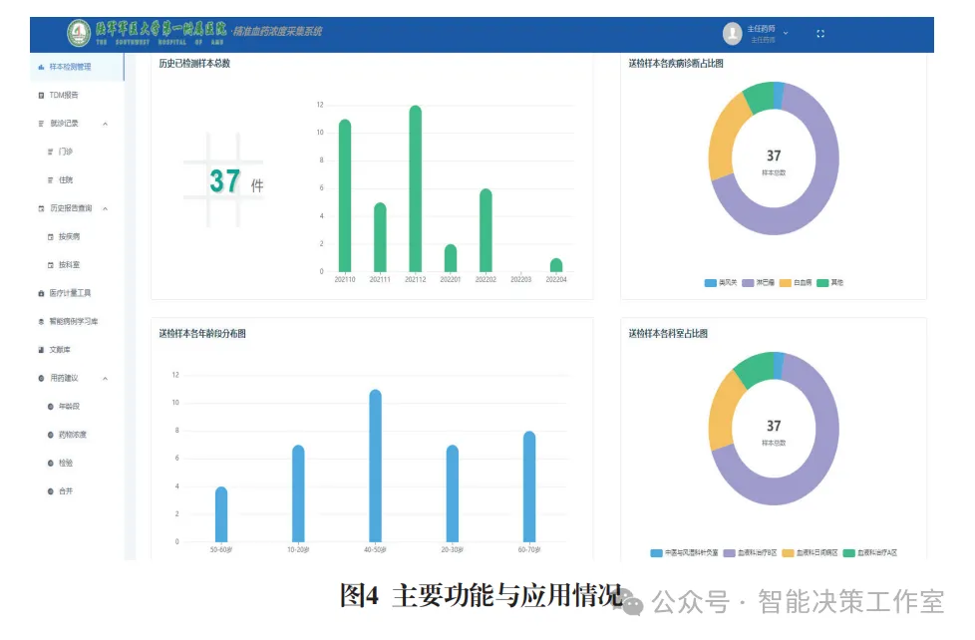Click the 精准血药浓度采集系统 title text
Screen dimensions: 975x640
[278, 31]
